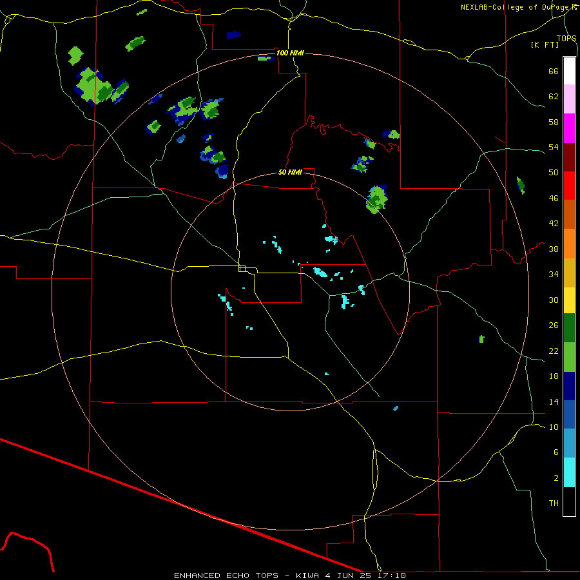Click the 14 legend value
580x580 pixels.
[x=554, y=401]
